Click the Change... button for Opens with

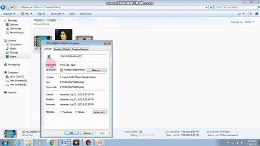(x=97, y=70)
